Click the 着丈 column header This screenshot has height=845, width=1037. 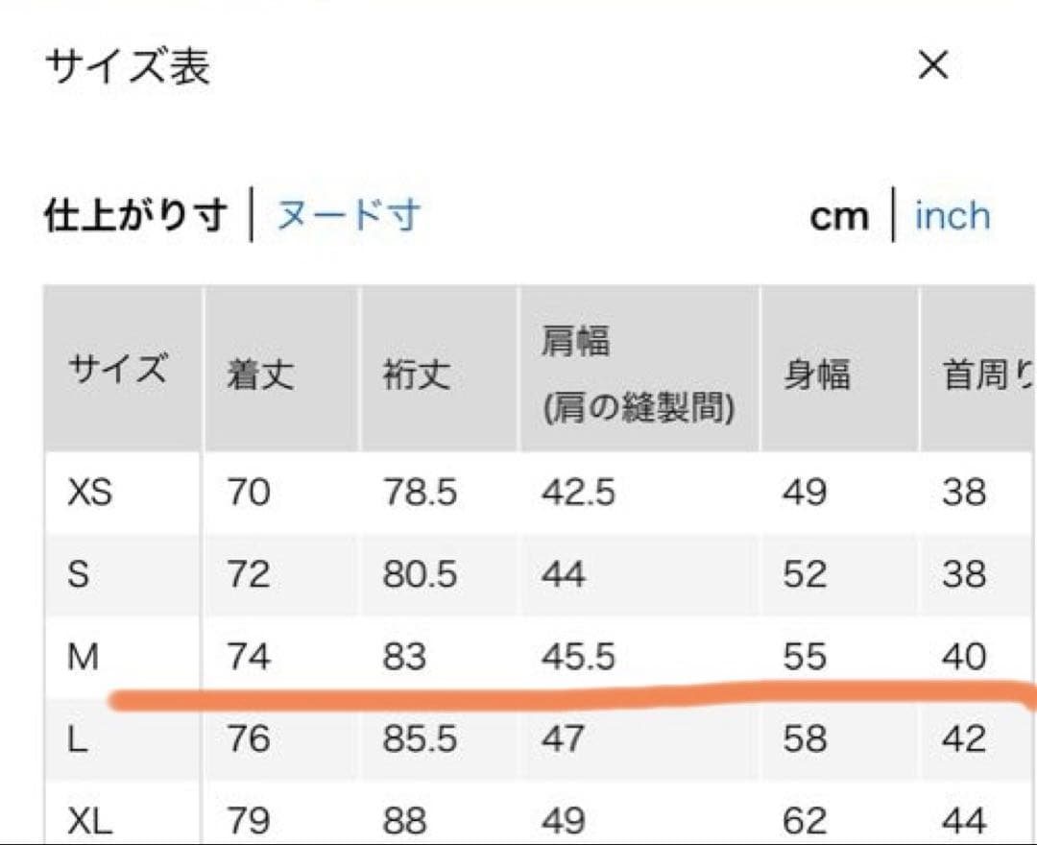coord(259,373)
